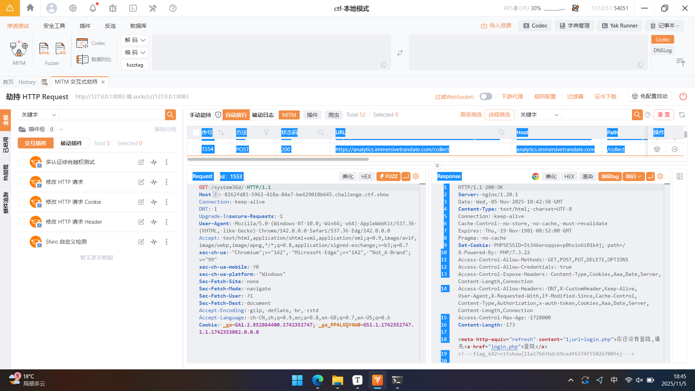
Task: Click the edit icon for 修改 HTTP 请求
Action: (x=141, y=182)
